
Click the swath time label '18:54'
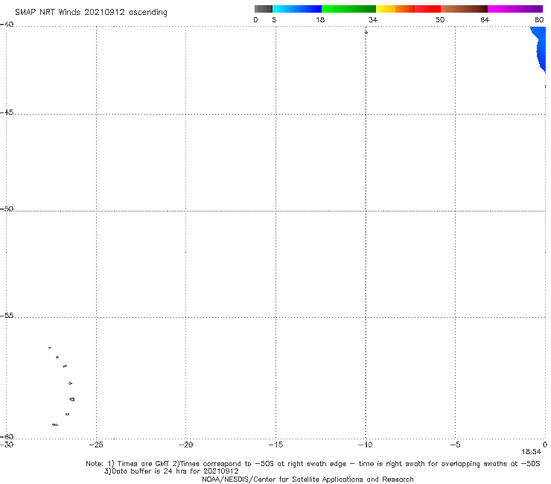point(532,452)
